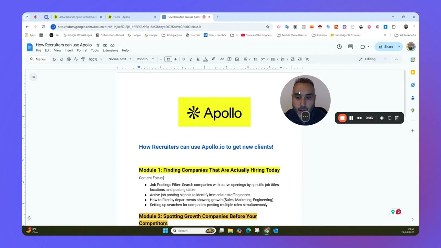This screenshot has height=248, width=441.
Task: Open the checklist menu arrow
Action: point(268,59)
